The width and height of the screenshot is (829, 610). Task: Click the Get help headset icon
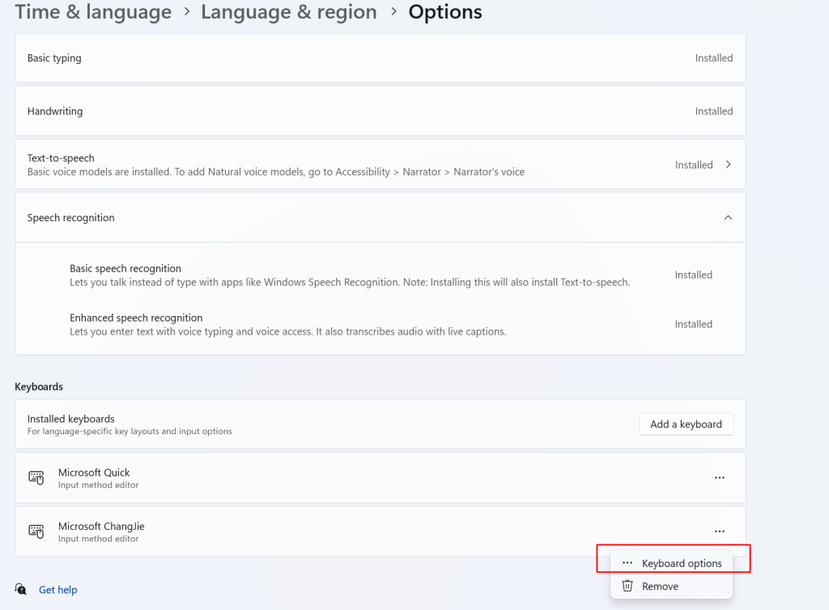pos(21,590)
